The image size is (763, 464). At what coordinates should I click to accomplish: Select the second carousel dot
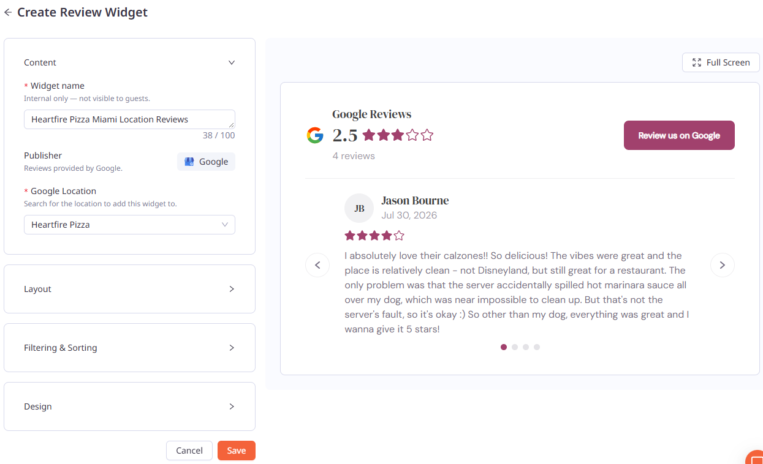tap(515, 347)
